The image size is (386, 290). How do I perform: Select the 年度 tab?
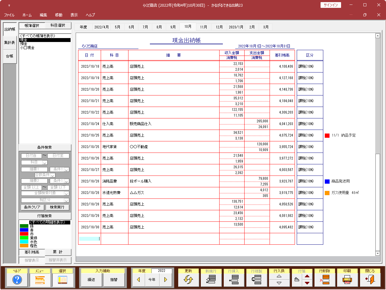coord(84,27)
